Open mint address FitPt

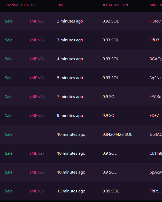point(156,191)
